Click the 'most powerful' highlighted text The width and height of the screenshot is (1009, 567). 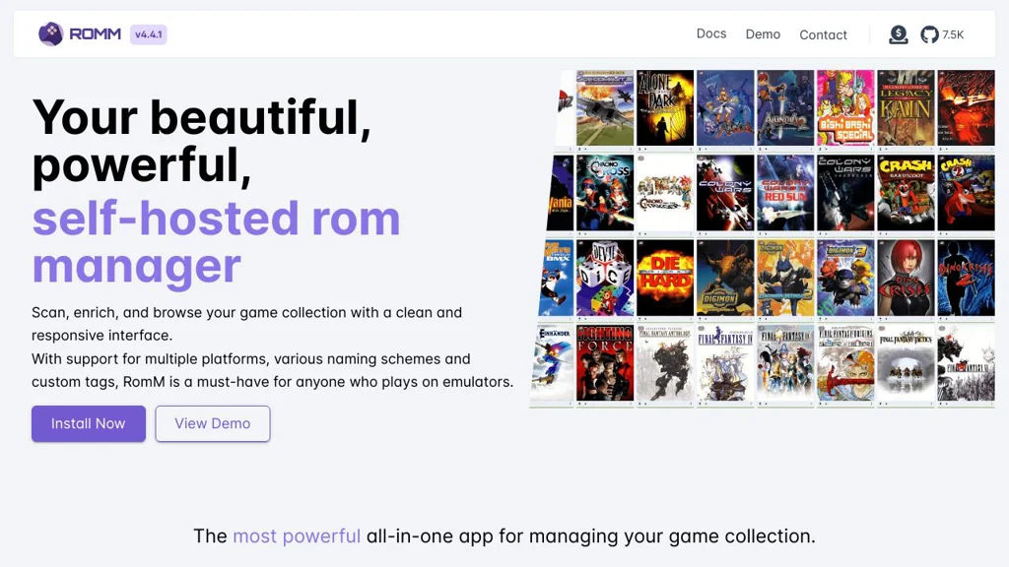(297, 536)
